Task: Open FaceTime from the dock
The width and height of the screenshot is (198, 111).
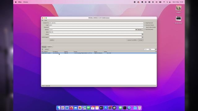Action: click(x=88, y=108)
